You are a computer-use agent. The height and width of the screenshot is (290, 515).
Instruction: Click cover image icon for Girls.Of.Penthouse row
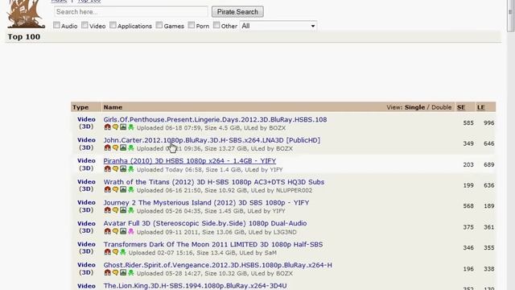123,127
